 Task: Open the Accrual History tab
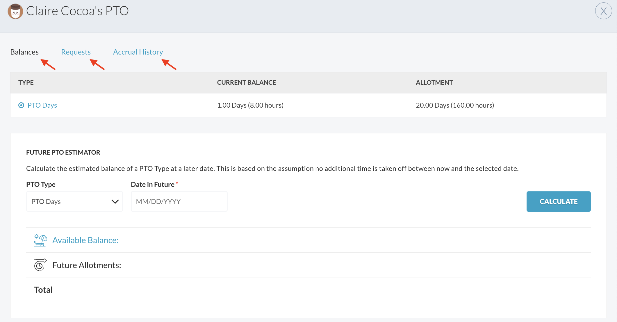(x=138, y=52)
